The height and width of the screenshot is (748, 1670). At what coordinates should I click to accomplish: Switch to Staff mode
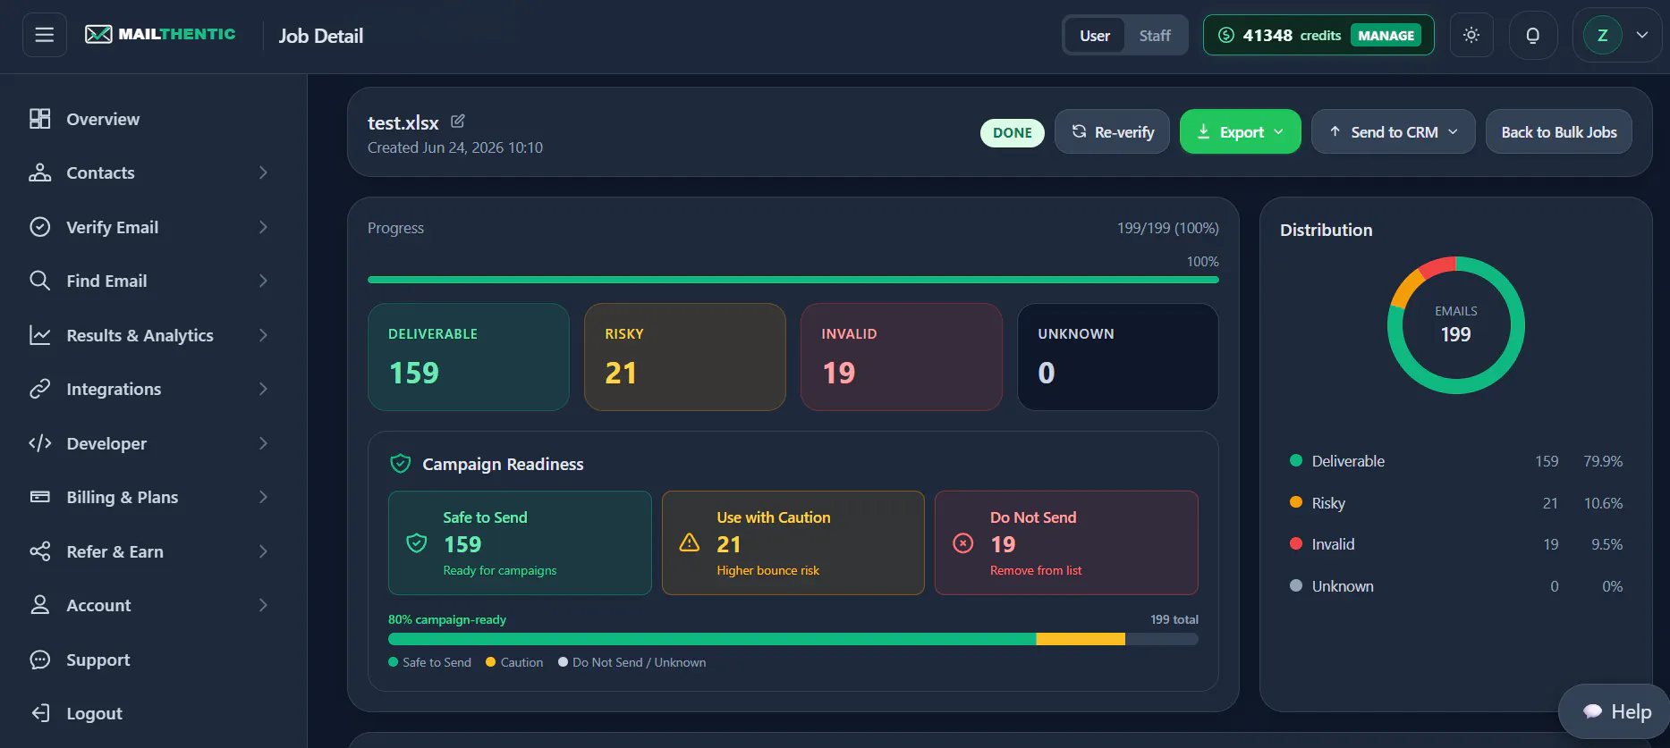click(x=1155, y=36)
